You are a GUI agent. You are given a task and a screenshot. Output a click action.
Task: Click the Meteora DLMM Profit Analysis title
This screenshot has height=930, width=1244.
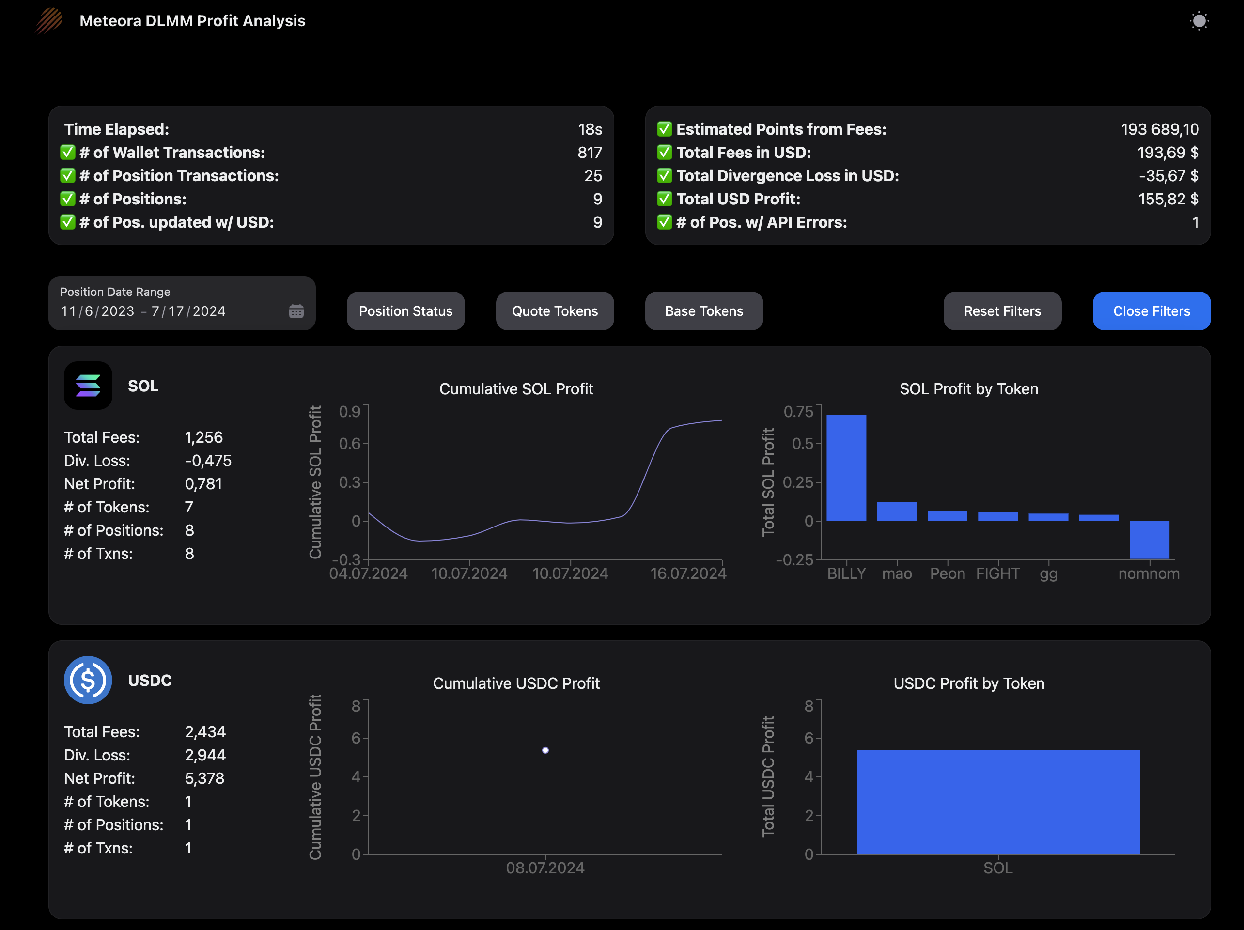[192, 21]
